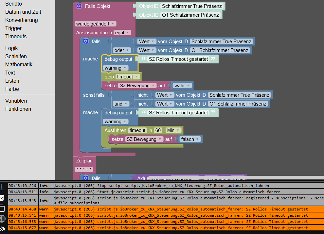324x234 pixels.
Task: Open the Wert dropdown on the oder row
Action: tap(147, 50)
